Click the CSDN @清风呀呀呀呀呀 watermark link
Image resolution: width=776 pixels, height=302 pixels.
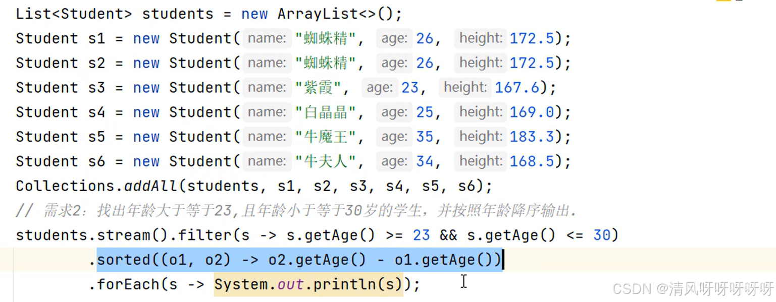click(692, 289)
